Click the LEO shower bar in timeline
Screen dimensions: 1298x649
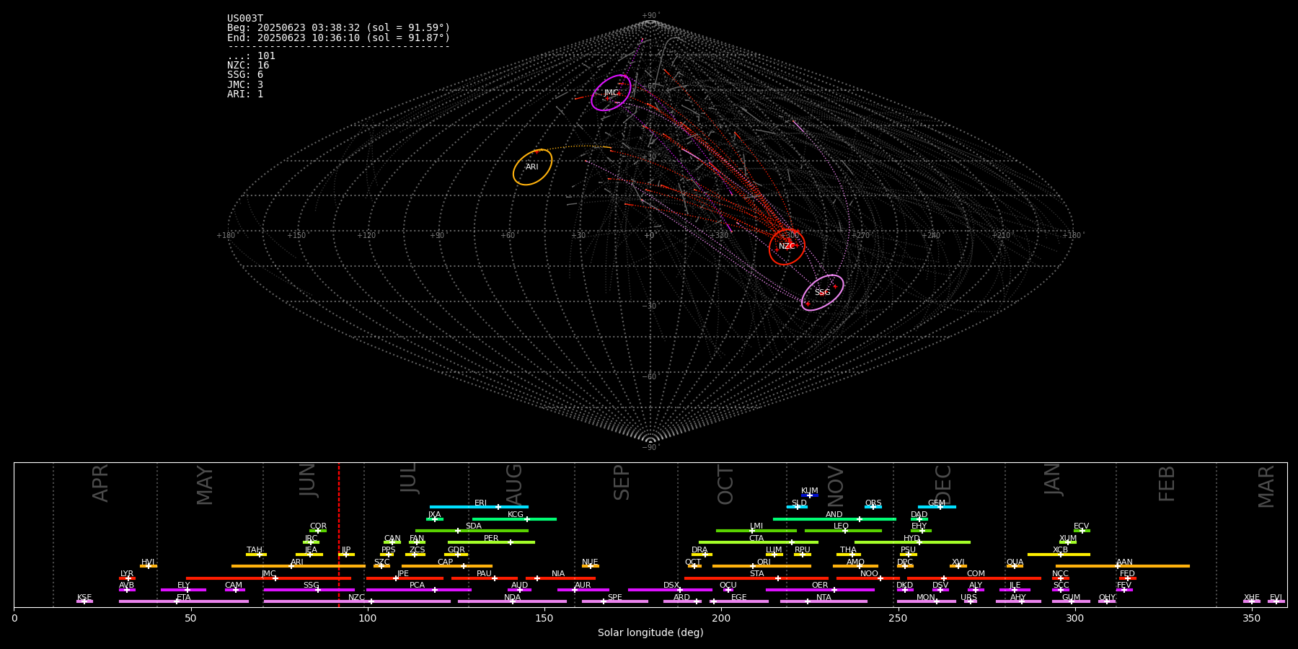pyautogui.click(x=843, y=531)
